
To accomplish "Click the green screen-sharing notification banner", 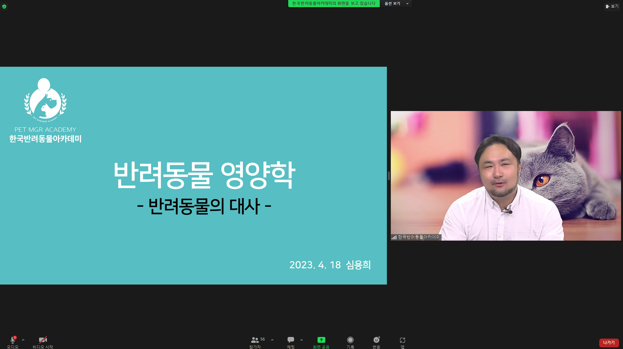I will 334,4.
